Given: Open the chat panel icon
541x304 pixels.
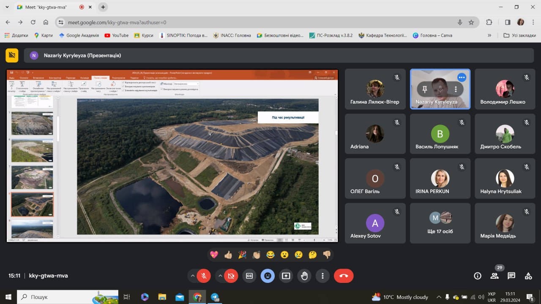Looking at the screenshot, I should click(x=511, y=276).
